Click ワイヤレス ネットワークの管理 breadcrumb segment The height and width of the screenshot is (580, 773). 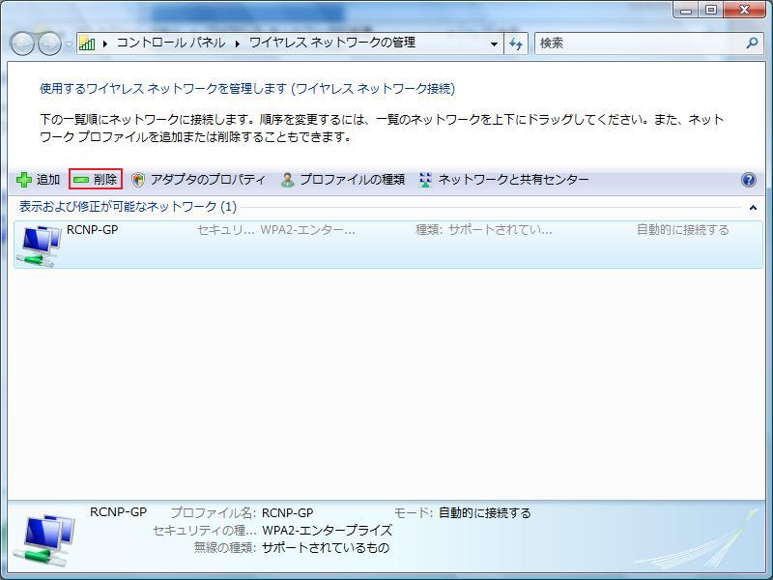pyautogui.click(x=332, y=43)
